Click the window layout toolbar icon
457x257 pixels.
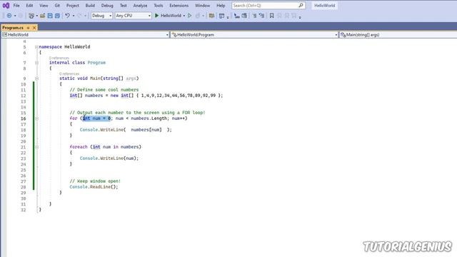tap(222, 16)
